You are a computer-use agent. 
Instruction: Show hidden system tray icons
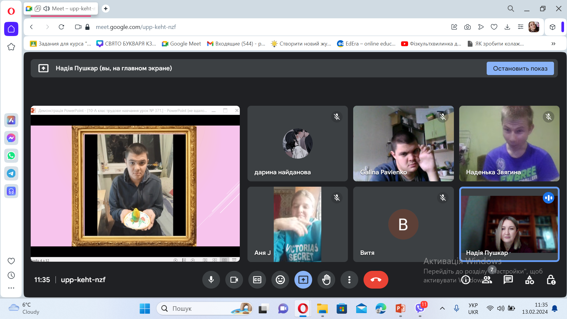coord(442,309)
